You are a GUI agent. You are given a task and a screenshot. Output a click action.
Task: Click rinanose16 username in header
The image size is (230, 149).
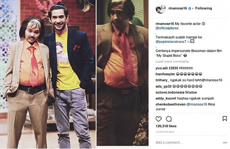click(x=177, y=8)
